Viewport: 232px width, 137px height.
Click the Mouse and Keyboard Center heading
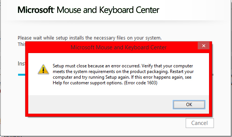pos(108,10)
